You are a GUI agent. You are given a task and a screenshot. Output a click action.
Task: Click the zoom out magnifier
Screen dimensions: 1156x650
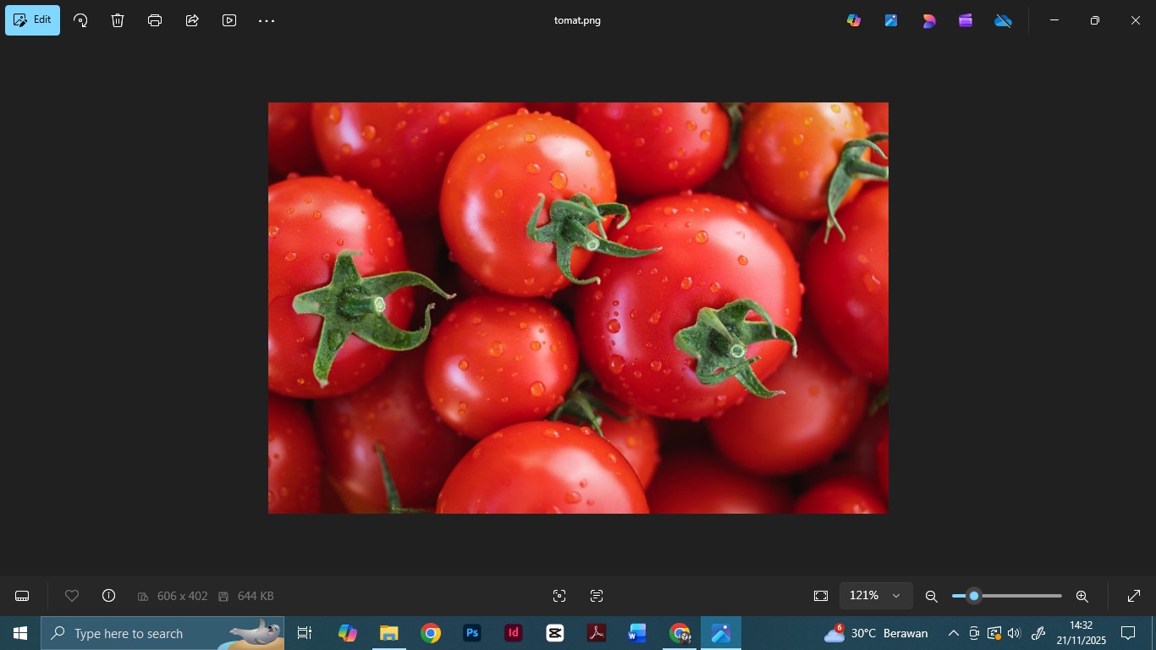pos(931,596)
